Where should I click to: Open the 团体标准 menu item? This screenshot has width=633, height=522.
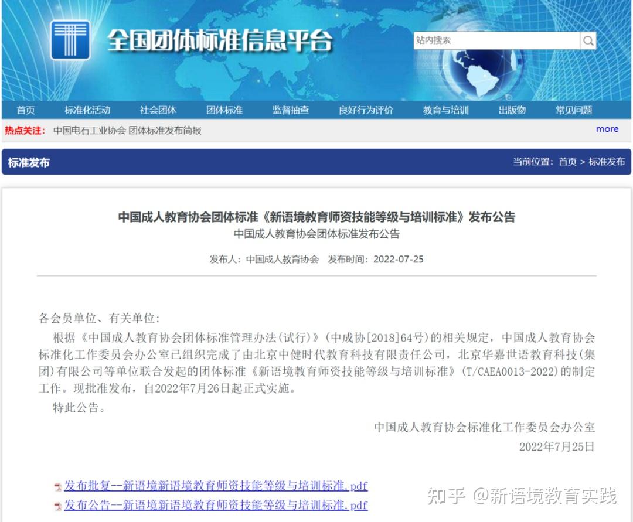[224, 110]
